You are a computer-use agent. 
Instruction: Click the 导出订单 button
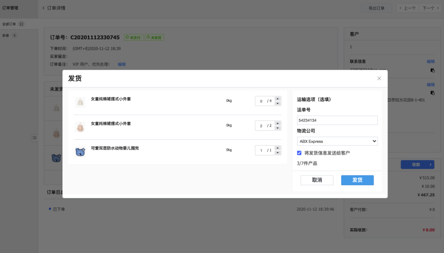click(376, 8)
